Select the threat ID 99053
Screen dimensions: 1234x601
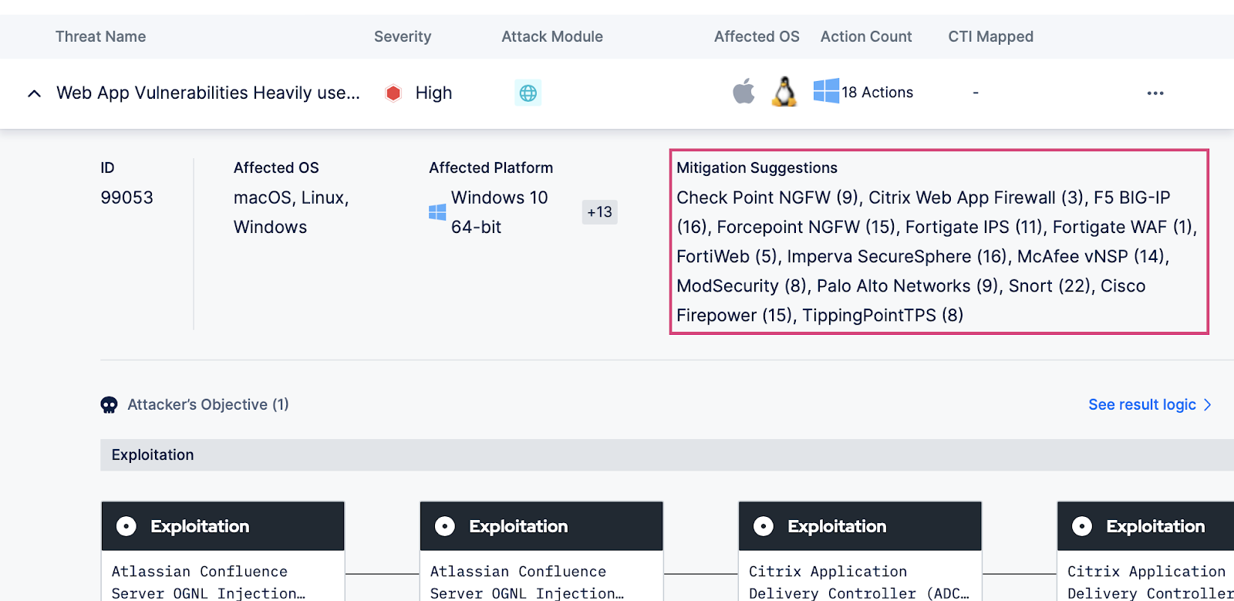point(126,198)
